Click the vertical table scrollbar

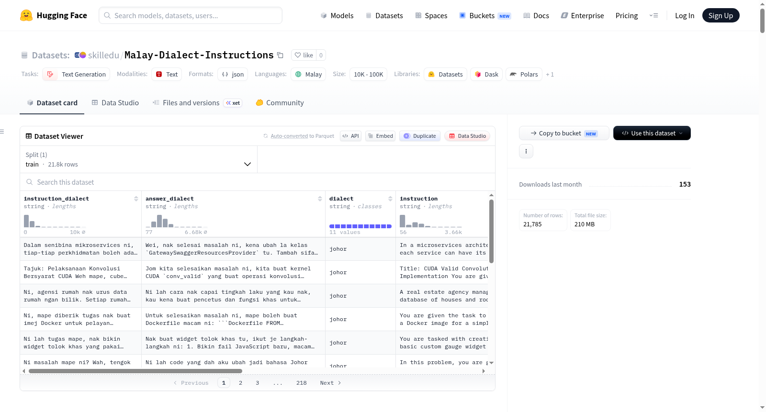pos(491,231)
